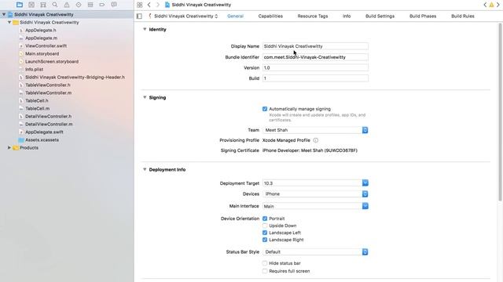
Task: Expand the Products group
Action: click(9, 148)
